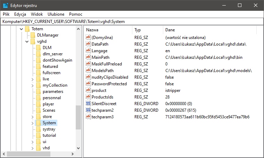Click the DWORD icon beside SilentDiscreet
Image resolution: width=264 pixels, height=158 pixels.
click(x=88, y=104)
